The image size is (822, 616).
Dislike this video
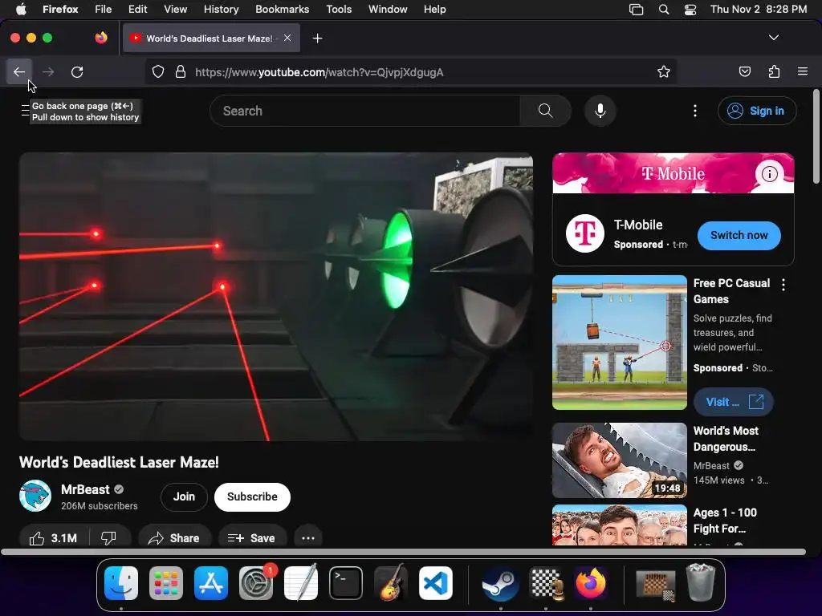point(108,537)
